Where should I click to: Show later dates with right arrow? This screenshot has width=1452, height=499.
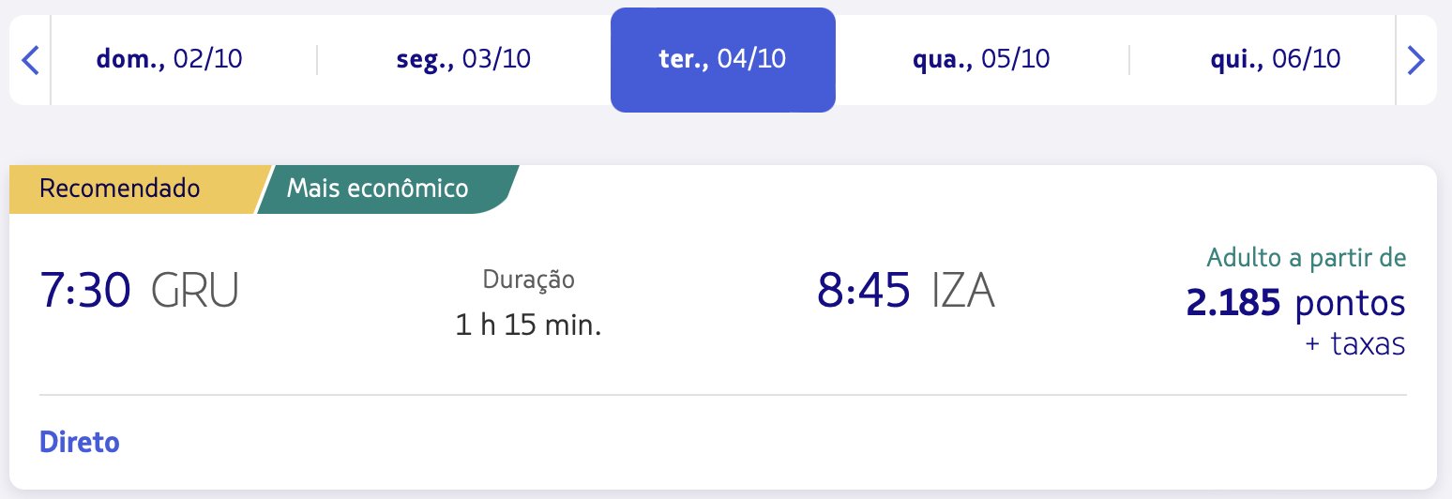(x=1415, y=61)
